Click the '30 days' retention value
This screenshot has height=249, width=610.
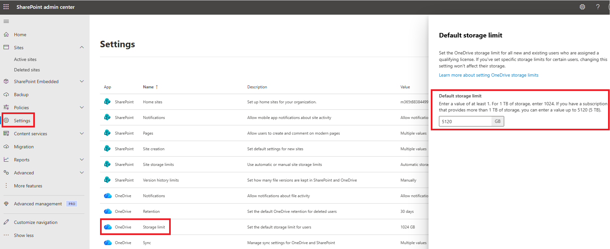tap(407, 212)
